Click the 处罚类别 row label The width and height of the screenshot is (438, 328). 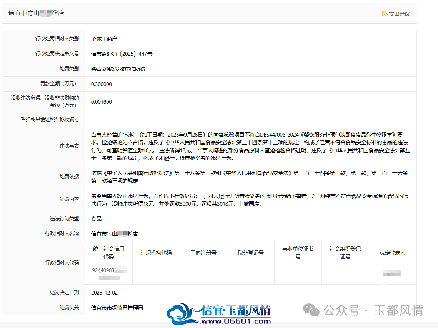pyautogui.click(x=69, y=69)
